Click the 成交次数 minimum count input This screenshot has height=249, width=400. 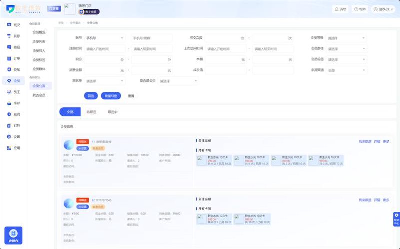pyautogui.click(x=226, y=38)
